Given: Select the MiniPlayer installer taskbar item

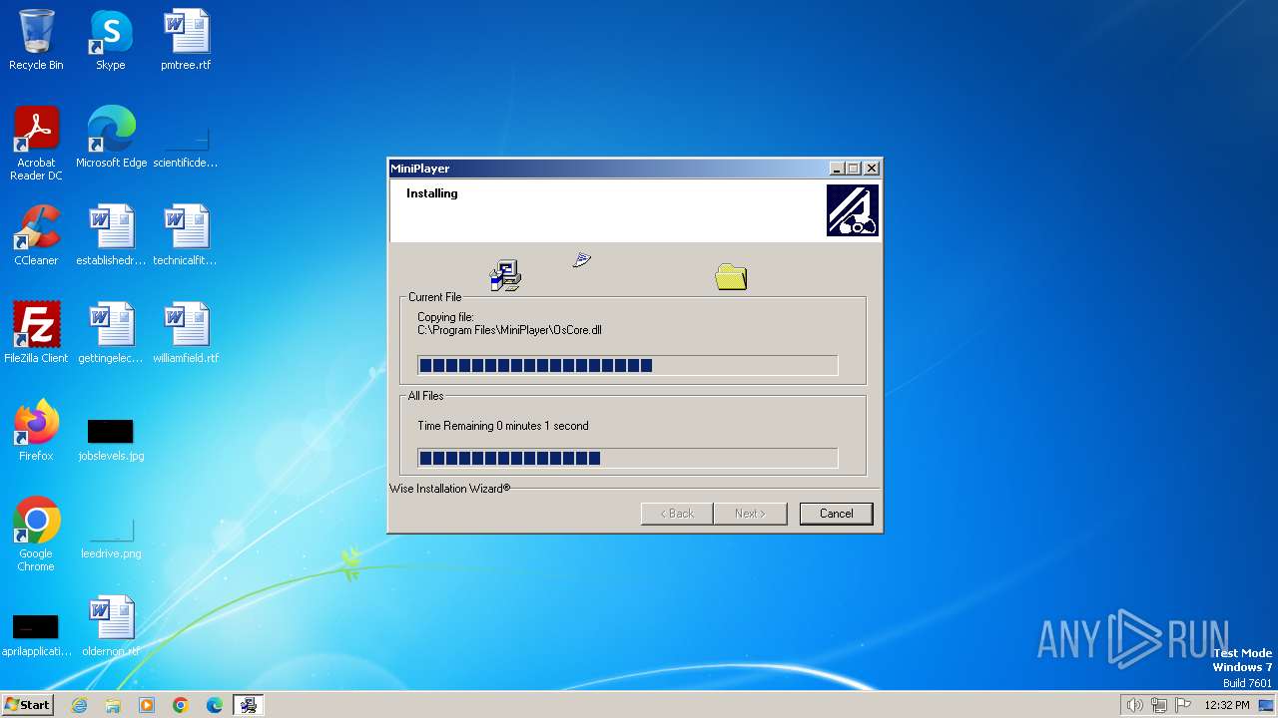Looking at the screenshot, I should pos(249,705).
